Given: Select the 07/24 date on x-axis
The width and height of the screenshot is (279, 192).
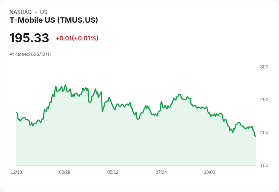Looking at the screenshot, I should point(161,172).
